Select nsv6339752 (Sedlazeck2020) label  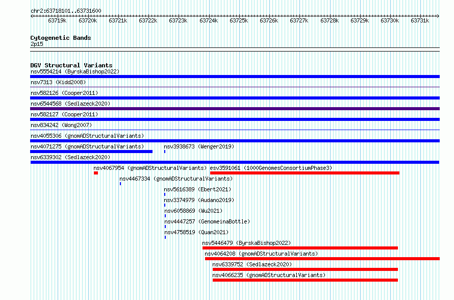(x=252, y=264)
